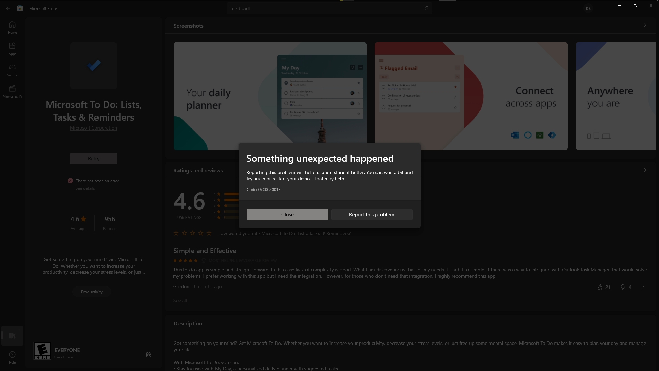Open Microsoft Corporation publisher link

(93, 128)
